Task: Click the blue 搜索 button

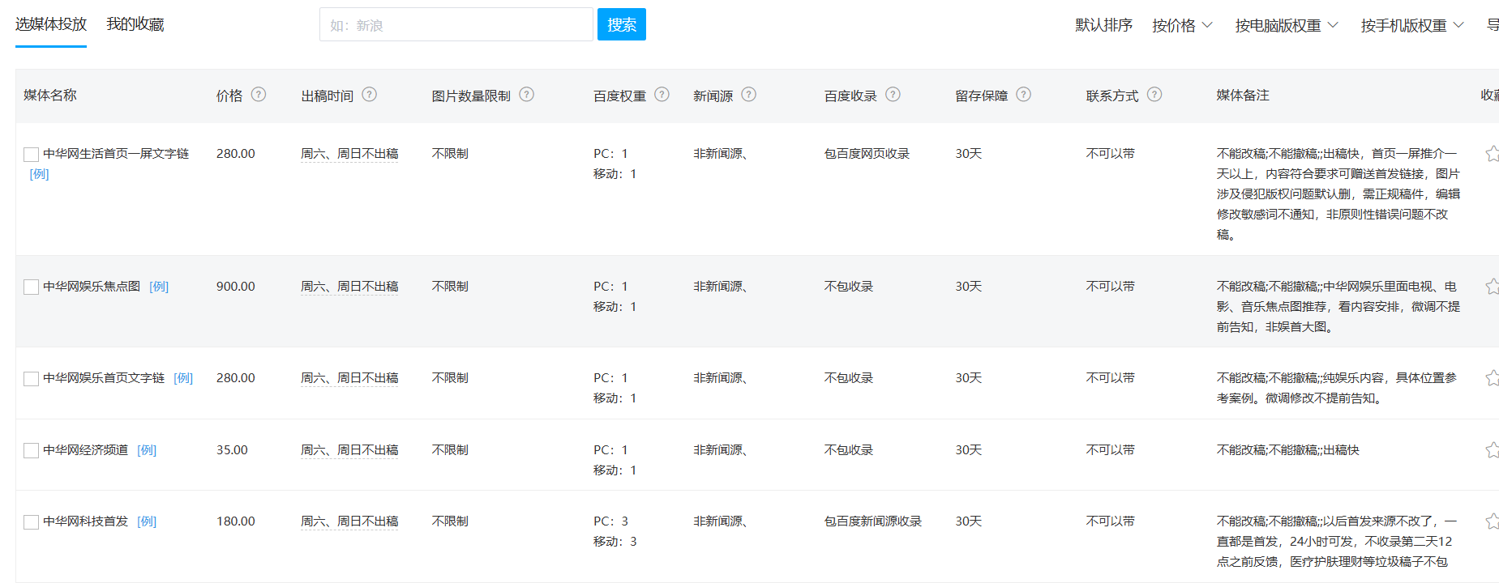Action: click(x=622, y=24)
